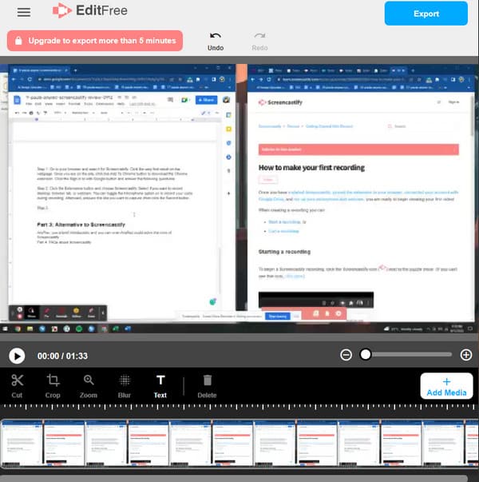Select the Blur tool

tap(125, 386)
